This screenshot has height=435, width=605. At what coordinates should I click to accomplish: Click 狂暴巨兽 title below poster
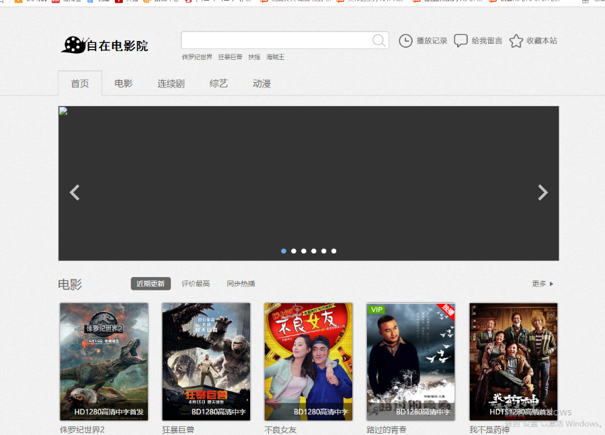click(x=178, y=430)
